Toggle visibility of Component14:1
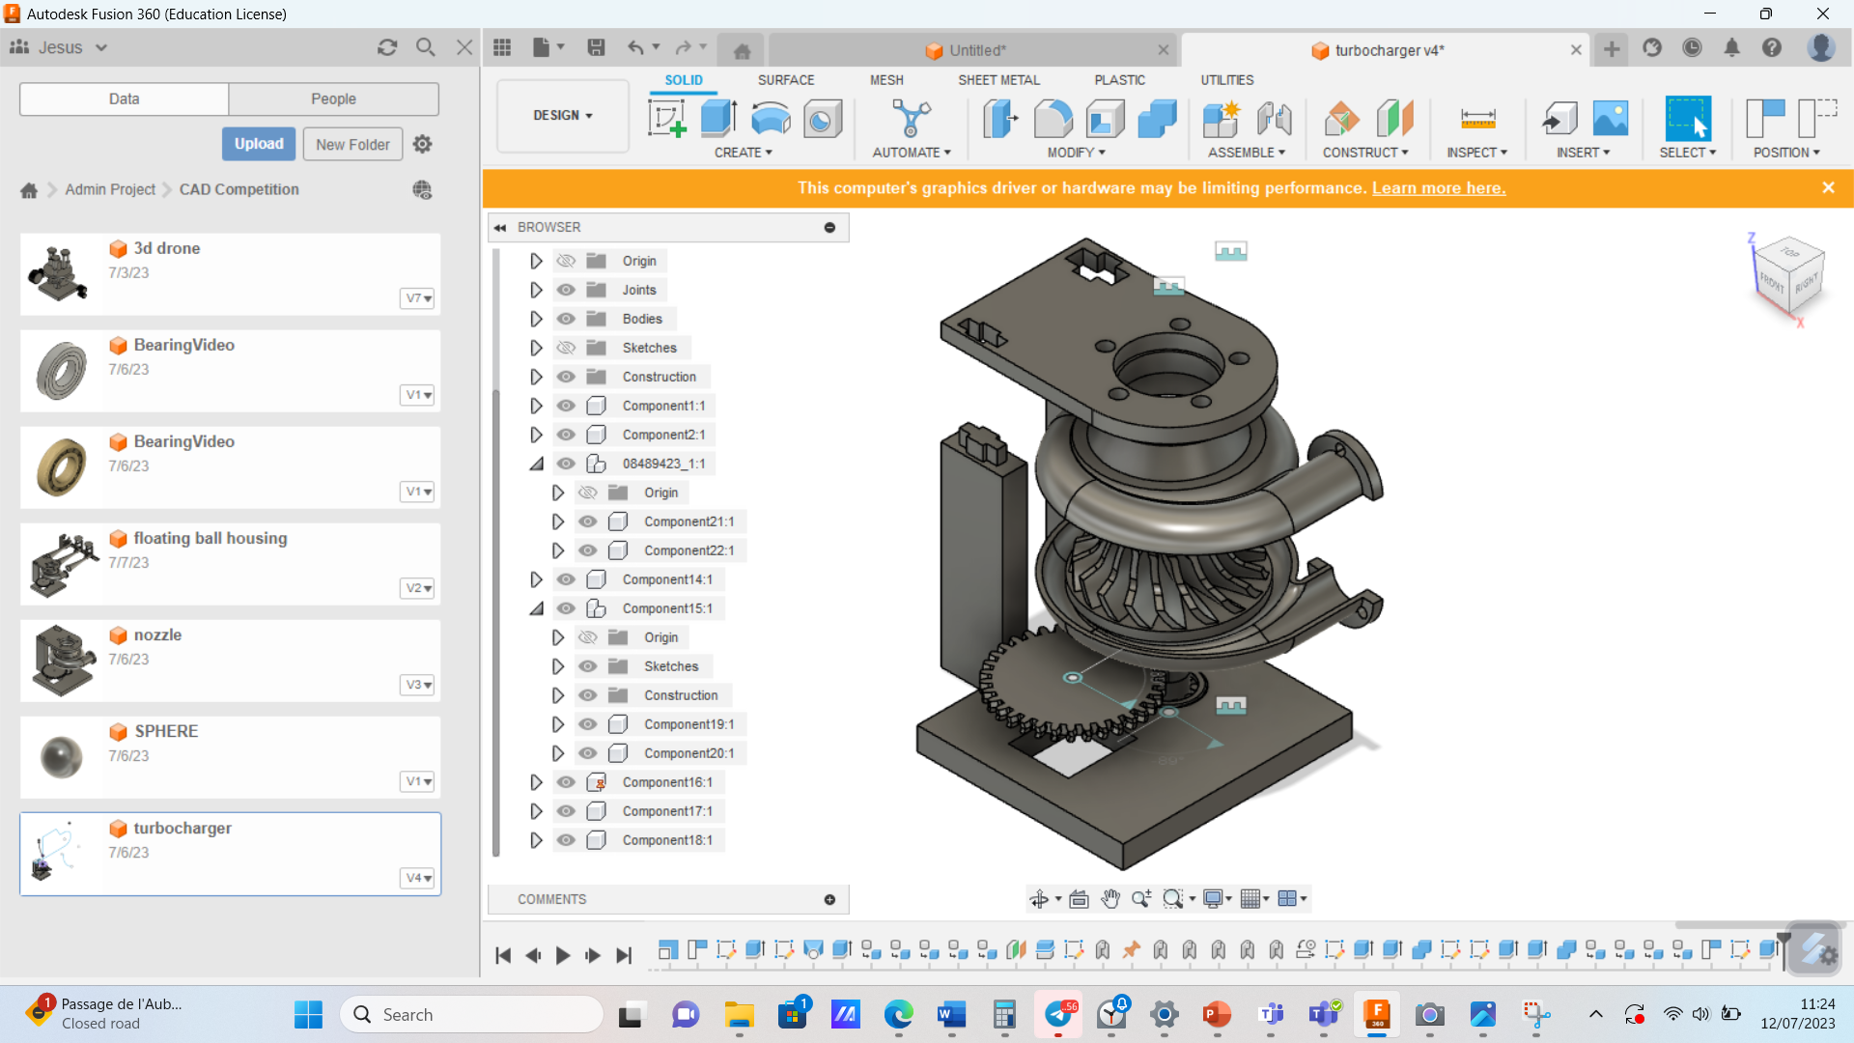Viewport: 1854px width, 1043px height. point(566,579)
